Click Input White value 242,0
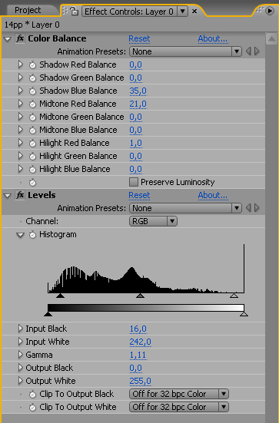 pyautogui.click(x=140, y=342)
